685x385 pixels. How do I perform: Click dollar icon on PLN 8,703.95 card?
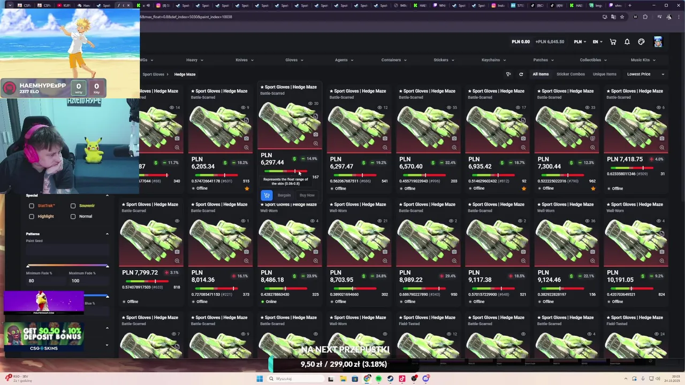point(363,276)
